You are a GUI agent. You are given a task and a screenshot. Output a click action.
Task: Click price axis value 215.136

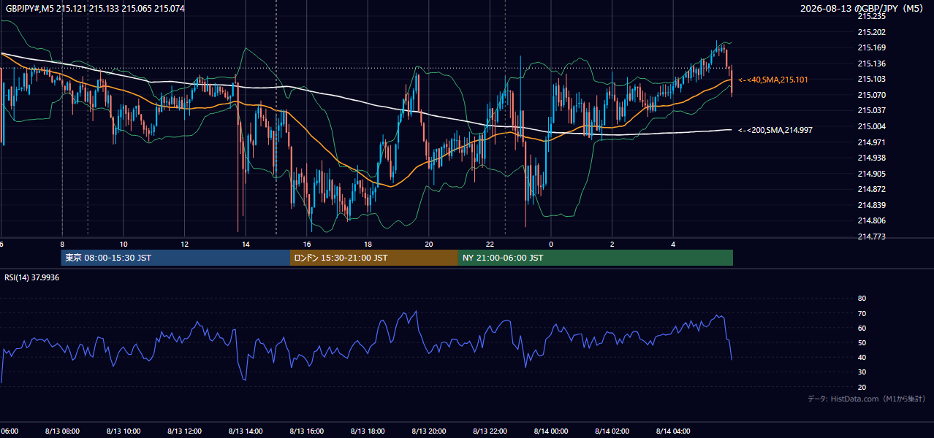click(871, 64)
